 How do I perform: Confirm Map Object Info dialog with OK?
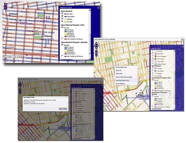[x=63, y=109]
